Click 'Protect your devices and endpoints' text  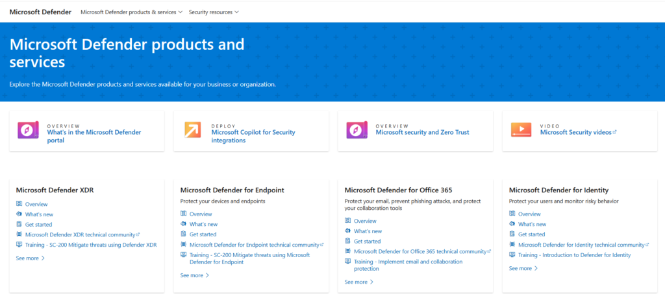click(x=223, y=201)
